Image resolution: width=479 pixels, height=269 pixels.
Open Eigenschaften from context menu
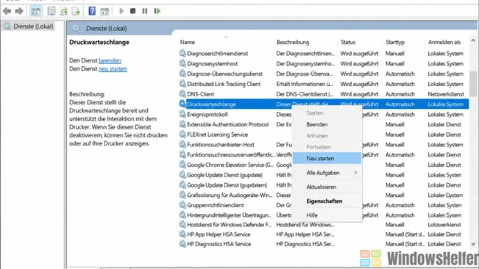tap(327, 201)
